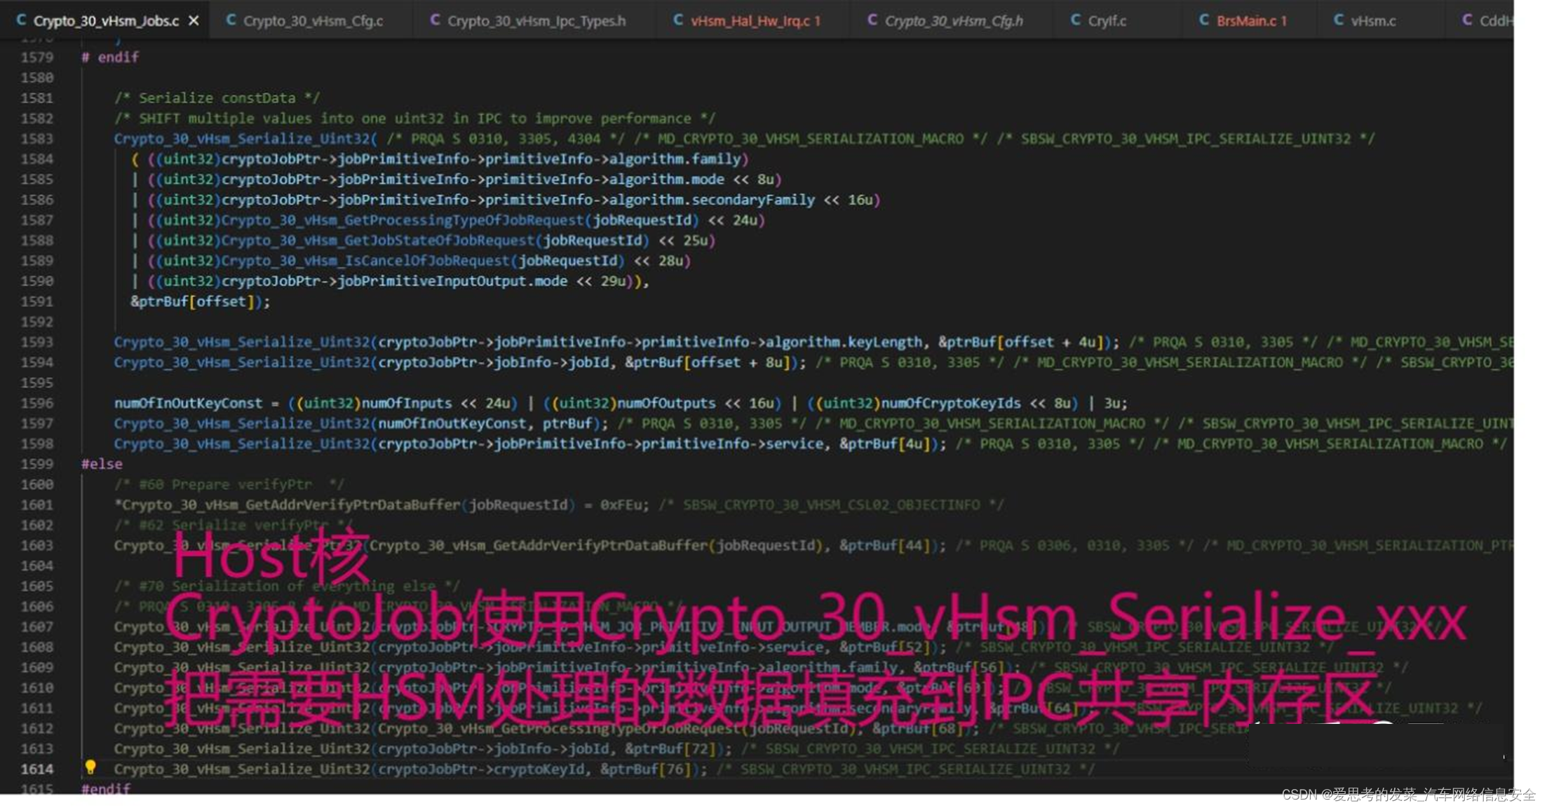The height and width of the screenshot is (808, 1547).
Task: Click C file icon on Crypto_30_vHsm_Jobs.c tab
Action: (21, 20)
